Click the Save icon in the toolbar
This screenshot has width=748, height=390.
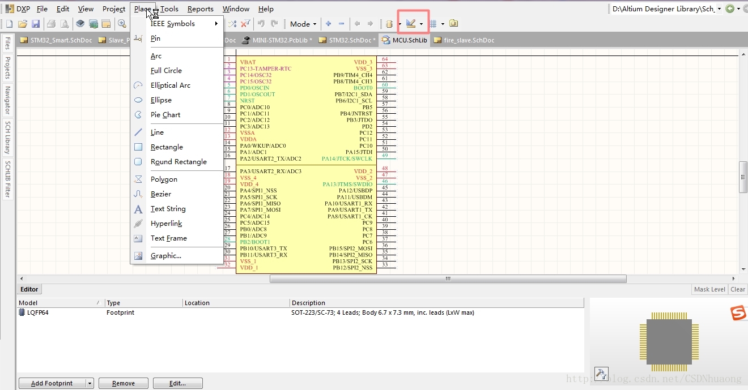[36, 24]
